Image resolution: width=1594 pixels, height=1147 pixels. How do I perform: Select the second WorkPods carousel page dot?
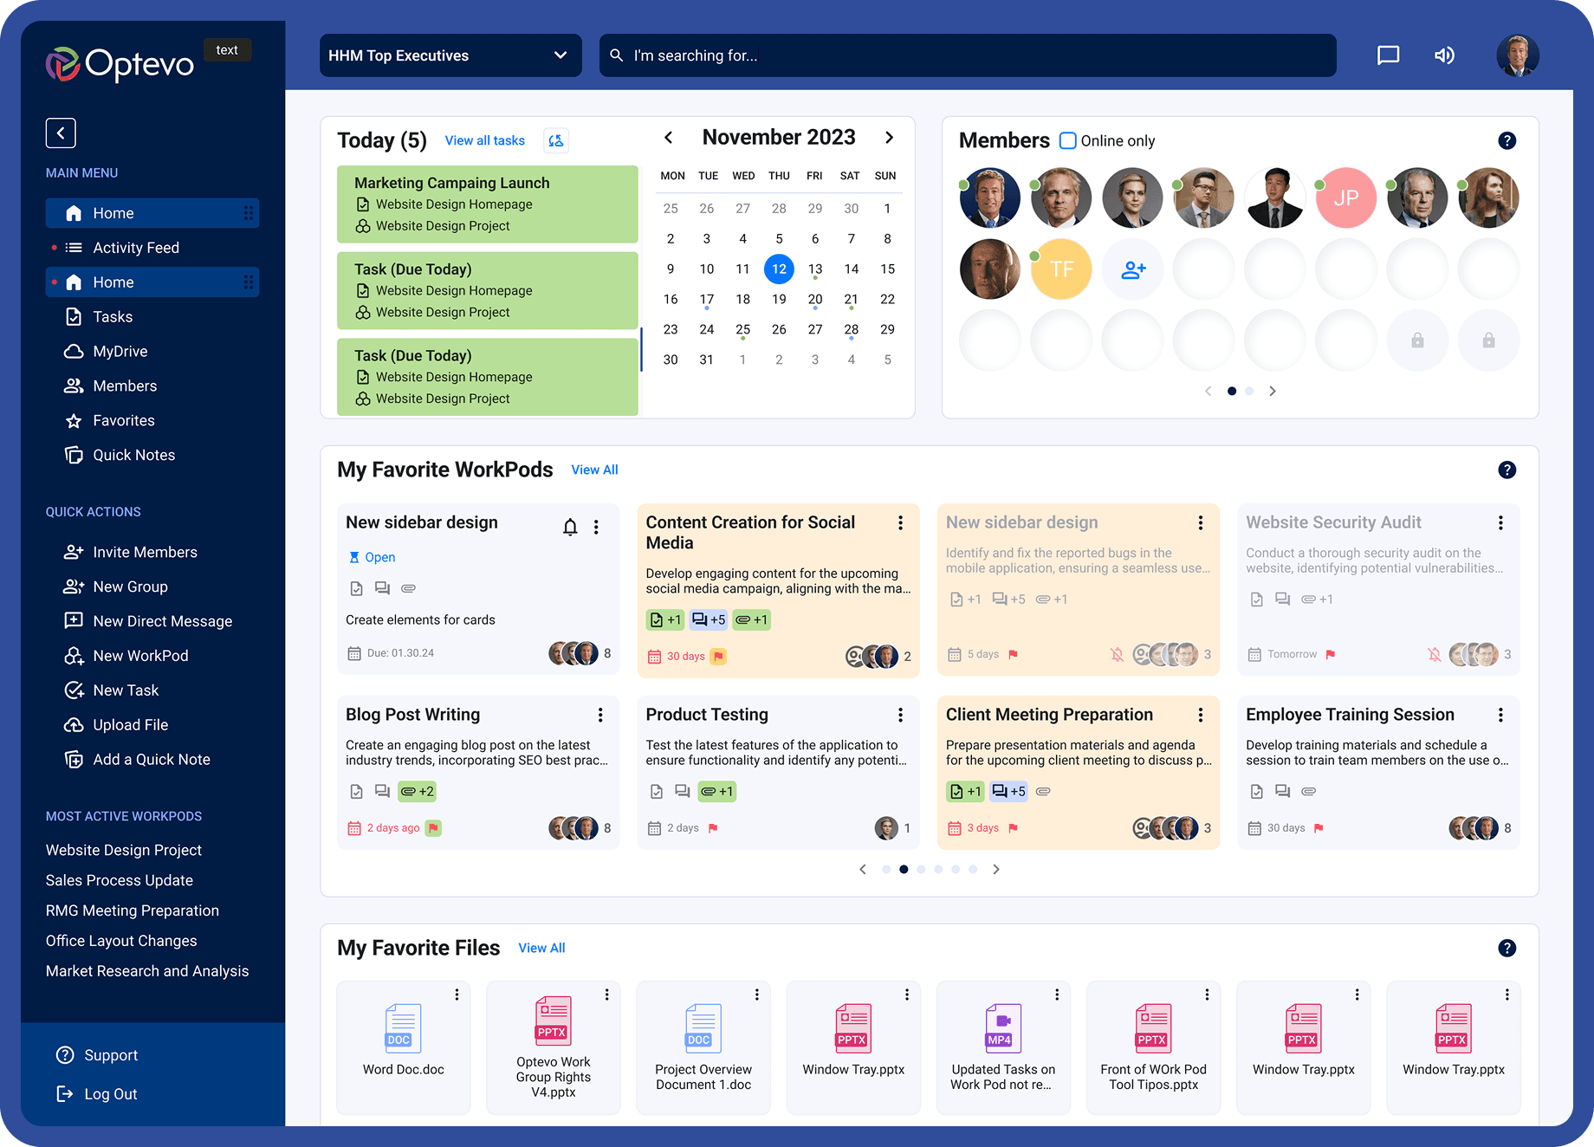[x=904, y=869]
